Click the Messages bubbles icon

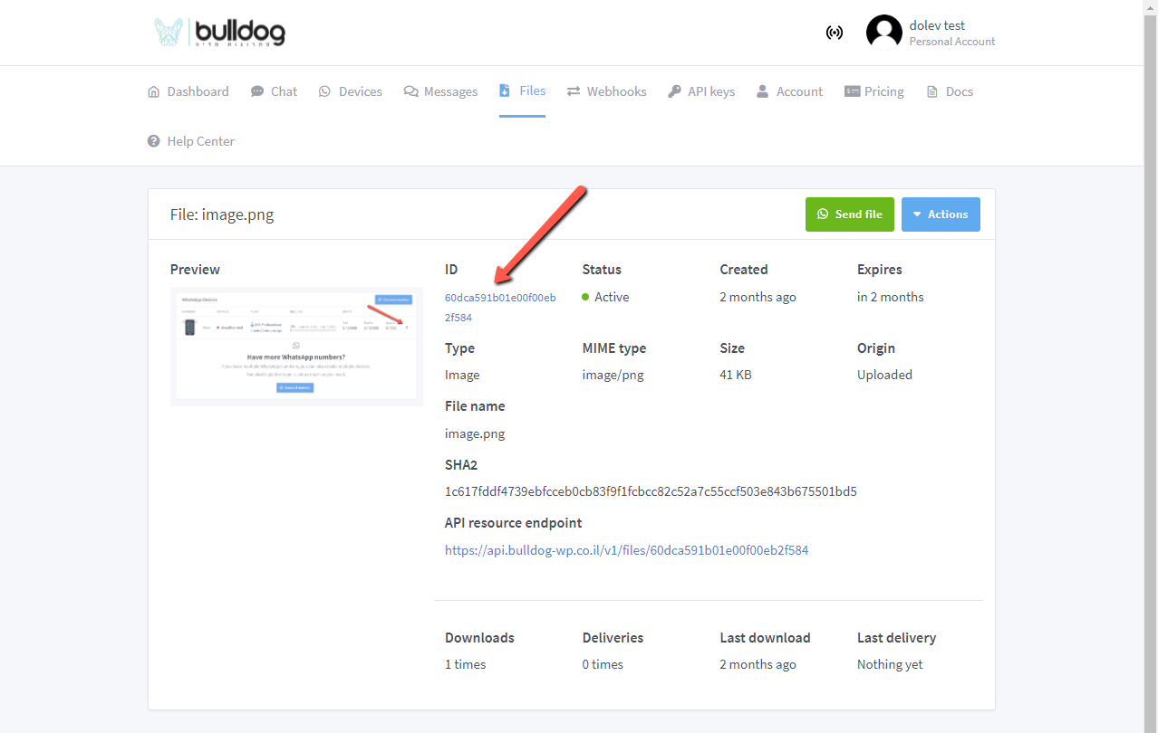411,91
